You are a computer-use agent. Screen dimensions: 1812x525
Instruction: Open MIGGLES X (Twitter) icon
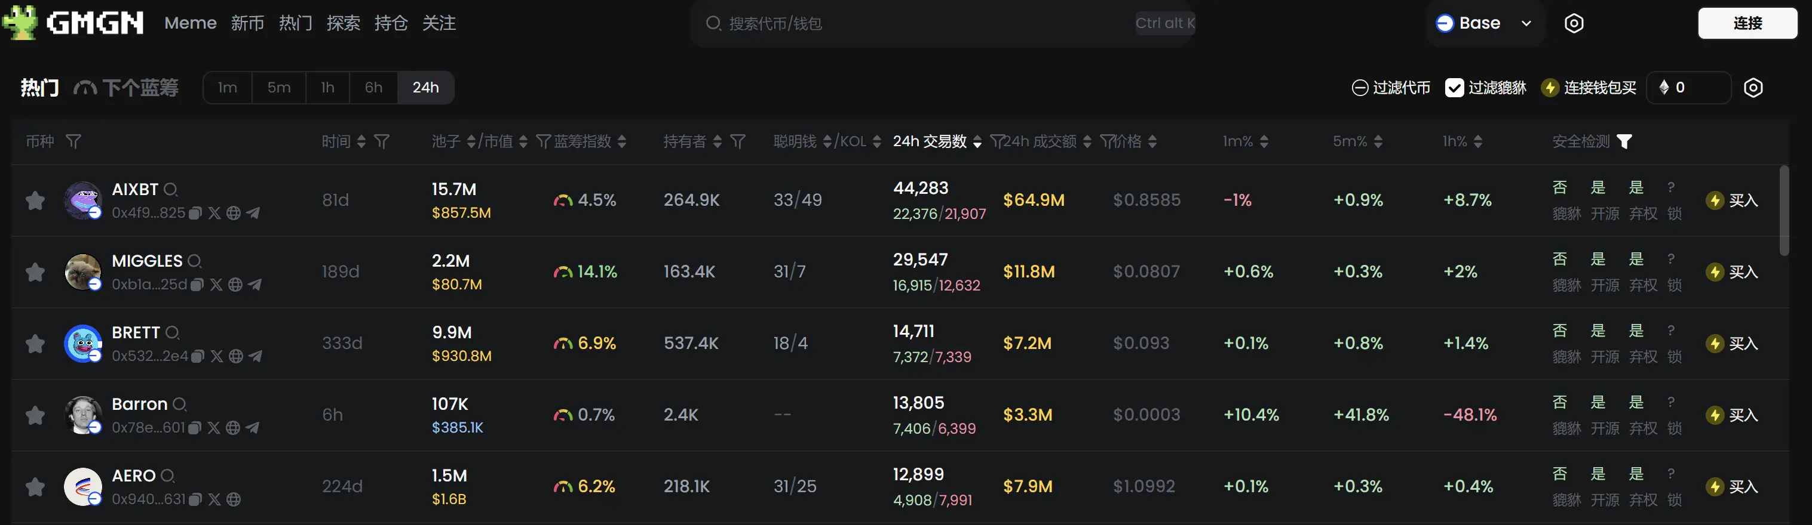coord(217,285)
